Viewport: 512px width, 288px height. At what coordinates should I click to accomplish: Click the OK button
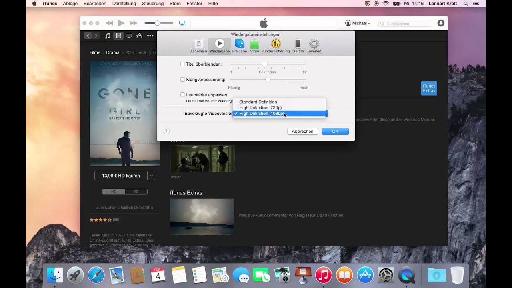(x=335, y=131)
